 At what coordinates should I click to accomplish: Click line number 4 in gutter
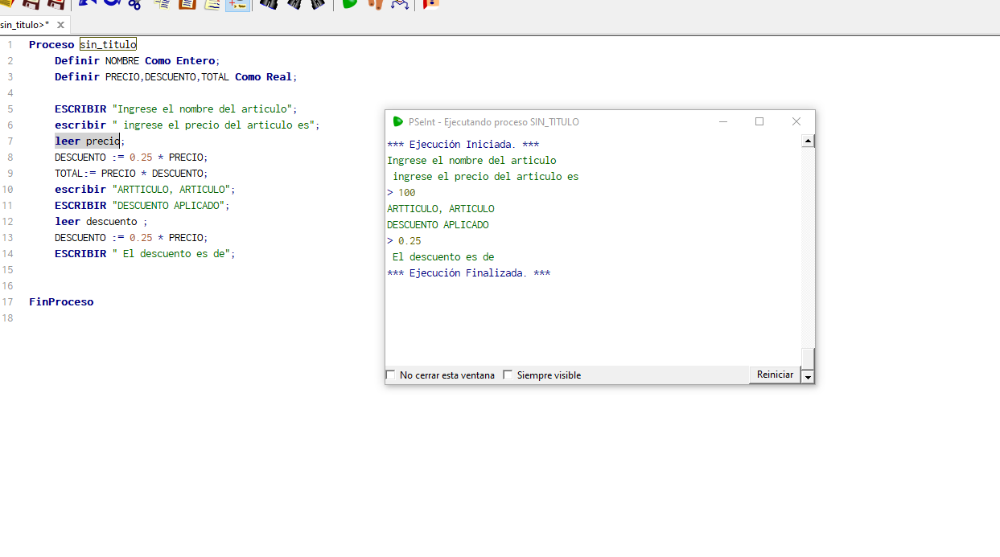coord(10,93)
